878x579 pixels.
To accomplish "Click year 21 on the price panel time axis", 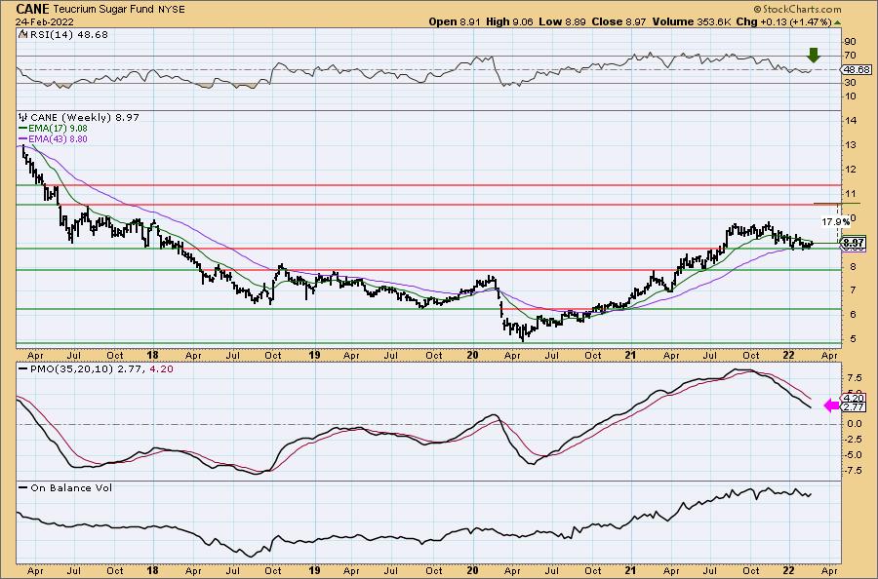I will [x=630, y=355].
